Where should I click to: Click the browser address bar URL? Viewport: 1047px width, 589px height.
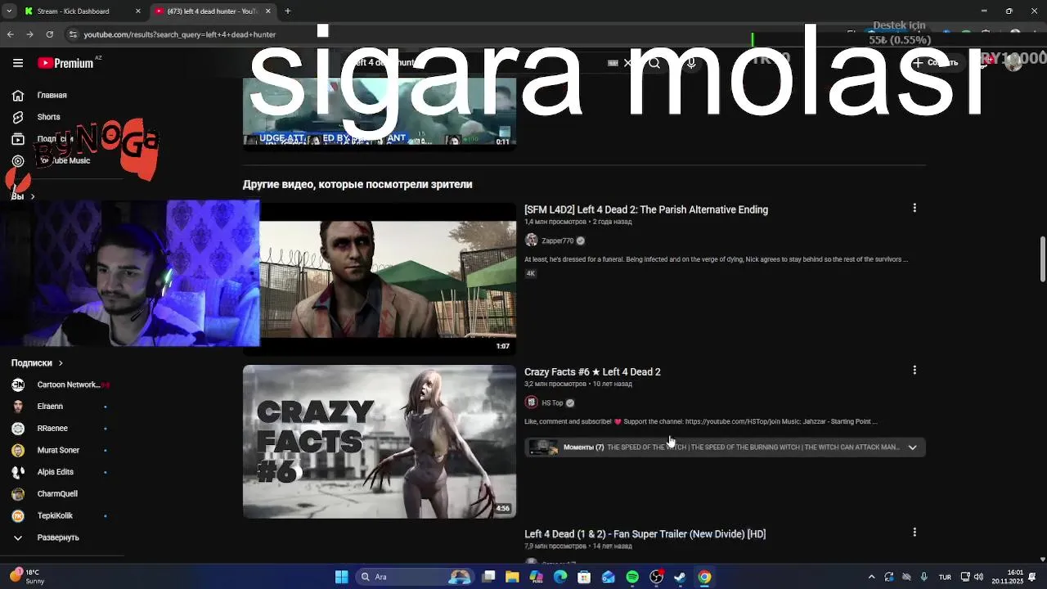click(x=179, y=34)
